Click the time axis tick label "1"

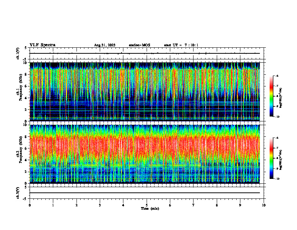pyautogui.click(x=53, y=205)
